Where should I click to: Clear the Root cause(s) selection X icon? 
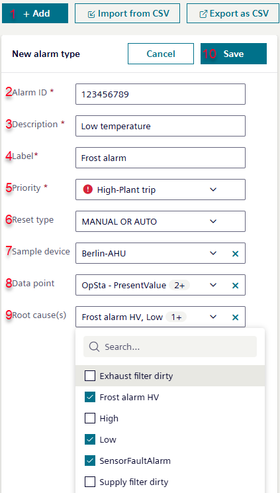(x=235, y=317)
